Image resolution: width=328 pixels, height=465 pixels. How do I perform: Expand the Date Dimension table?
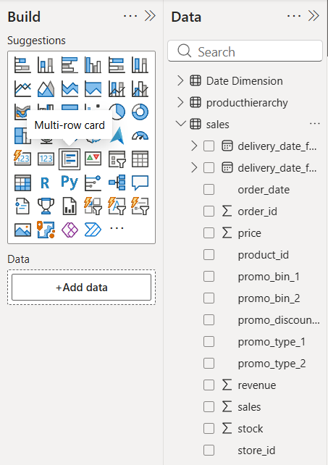point(180,80)
